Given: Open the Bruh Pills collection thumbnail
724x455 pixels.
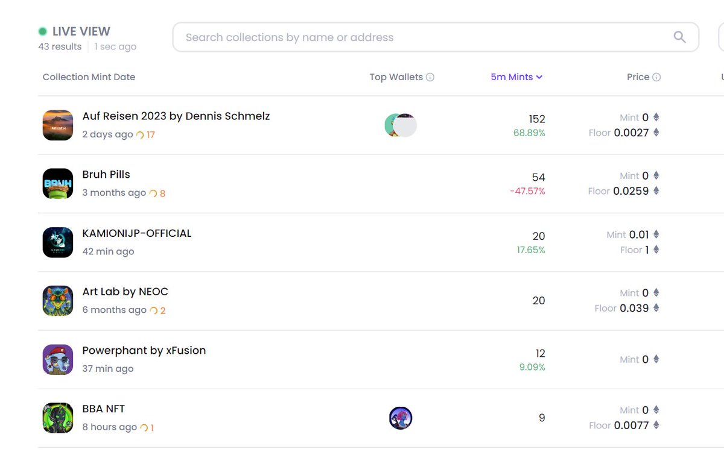Looking at the screenshot, I should 58,184.
